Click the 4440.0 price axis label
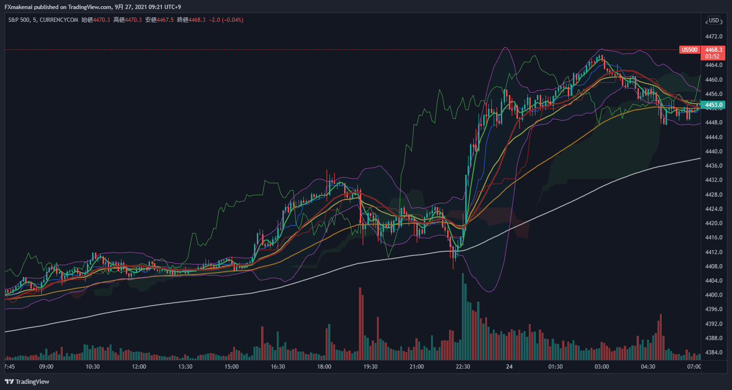The image size is (732, 390). pyautogui.click(x=714, y=152)
